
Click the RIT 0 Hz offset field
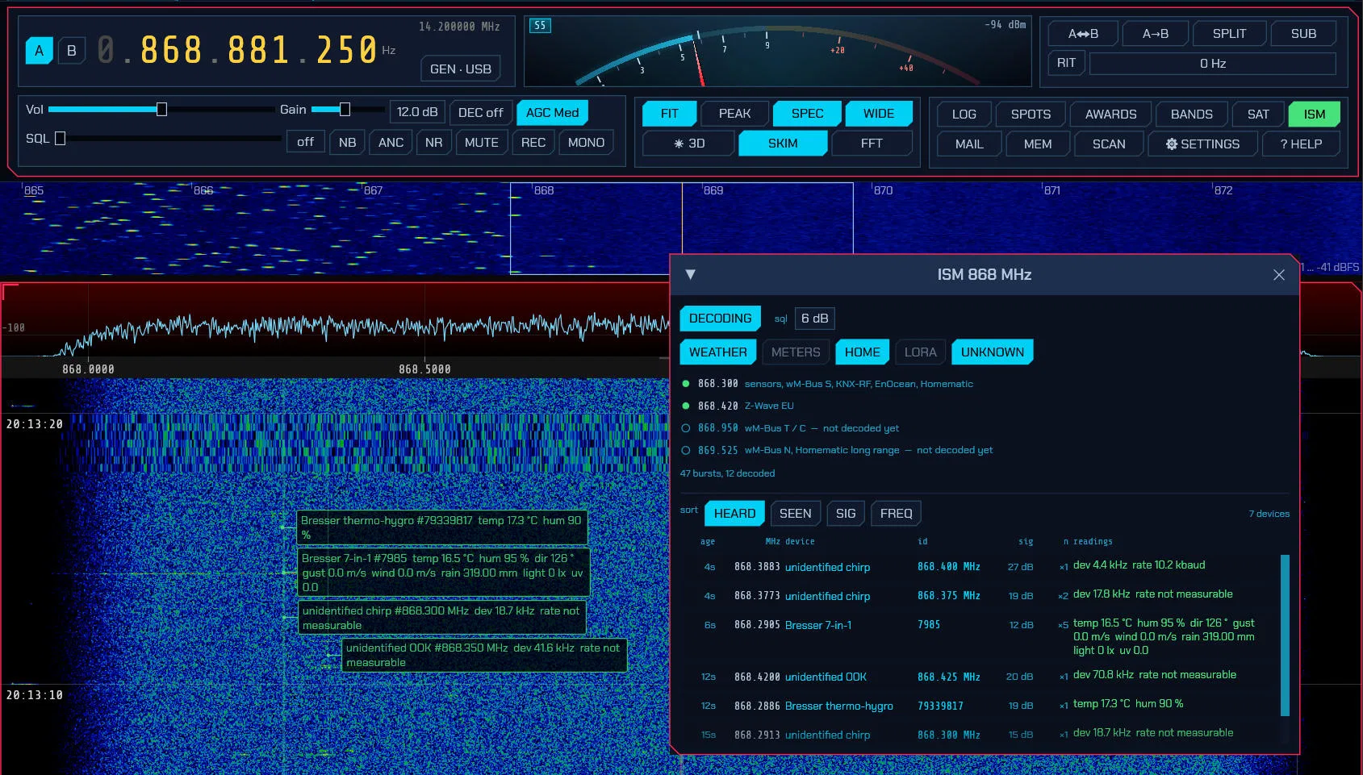[1213, 63]
